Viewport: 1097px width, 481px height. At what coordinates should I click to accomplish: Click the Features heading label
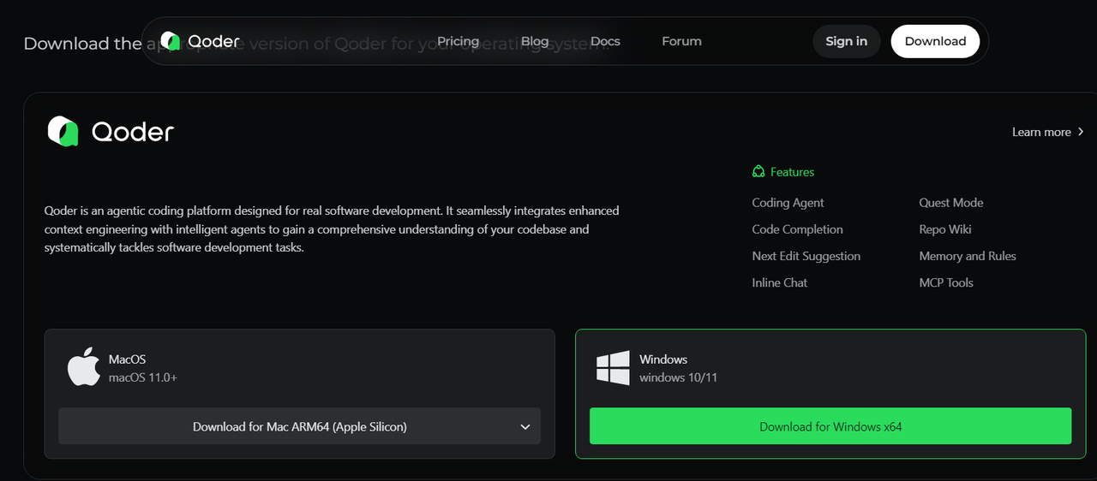(x=792, y=172)
